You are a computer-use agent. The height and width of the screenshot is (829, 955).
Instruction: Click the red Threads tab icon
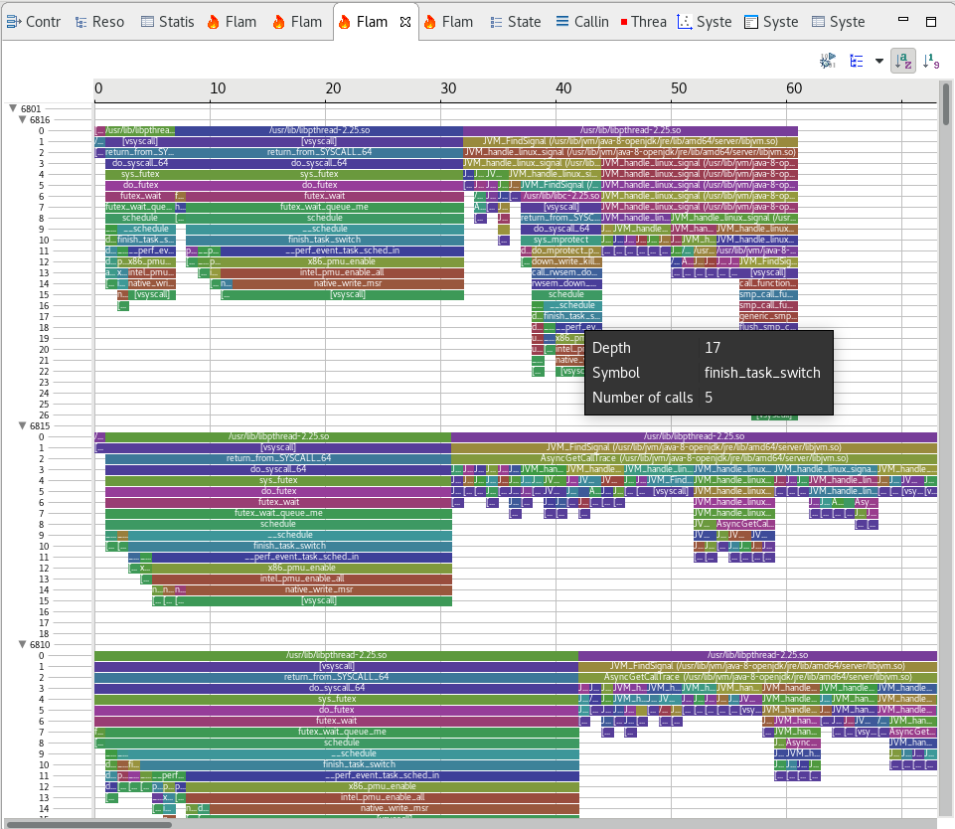(x=623, y=22)
